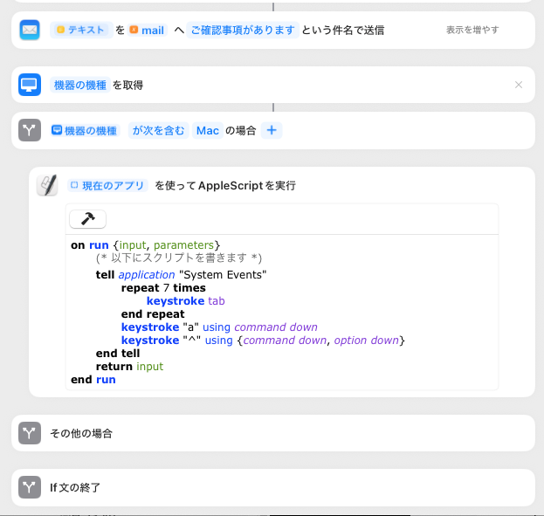The image size is (544, 516).
Task: Click the その他の場合 branch icon
Action: (x=30, y=433)
